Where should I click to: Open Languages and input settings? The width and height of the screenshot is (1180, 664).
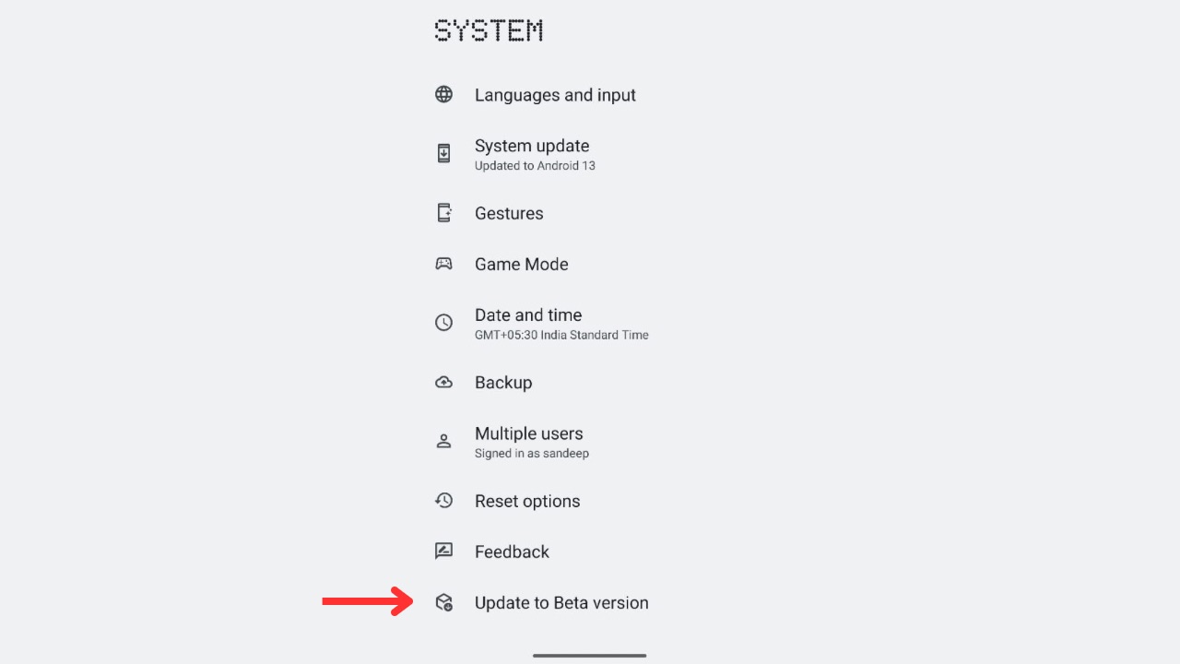click(555, 95)
